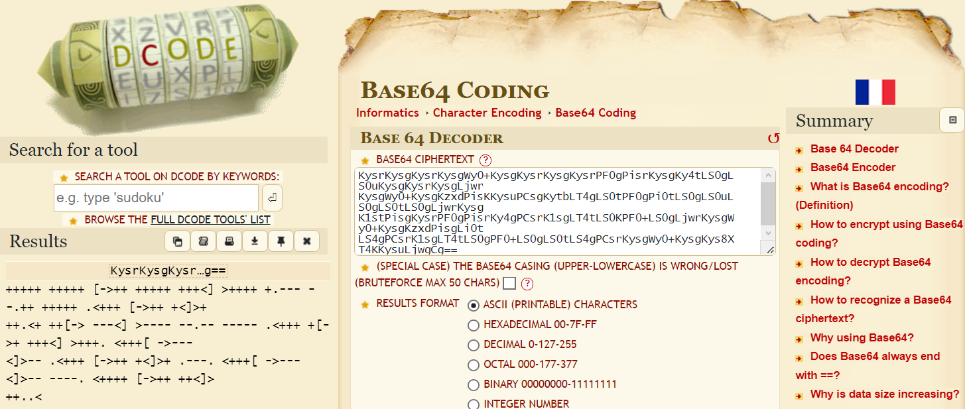965x409 pixels.
Task: Jump to Base 64 Decoder in Summary
Action: [x=854, y=148]
